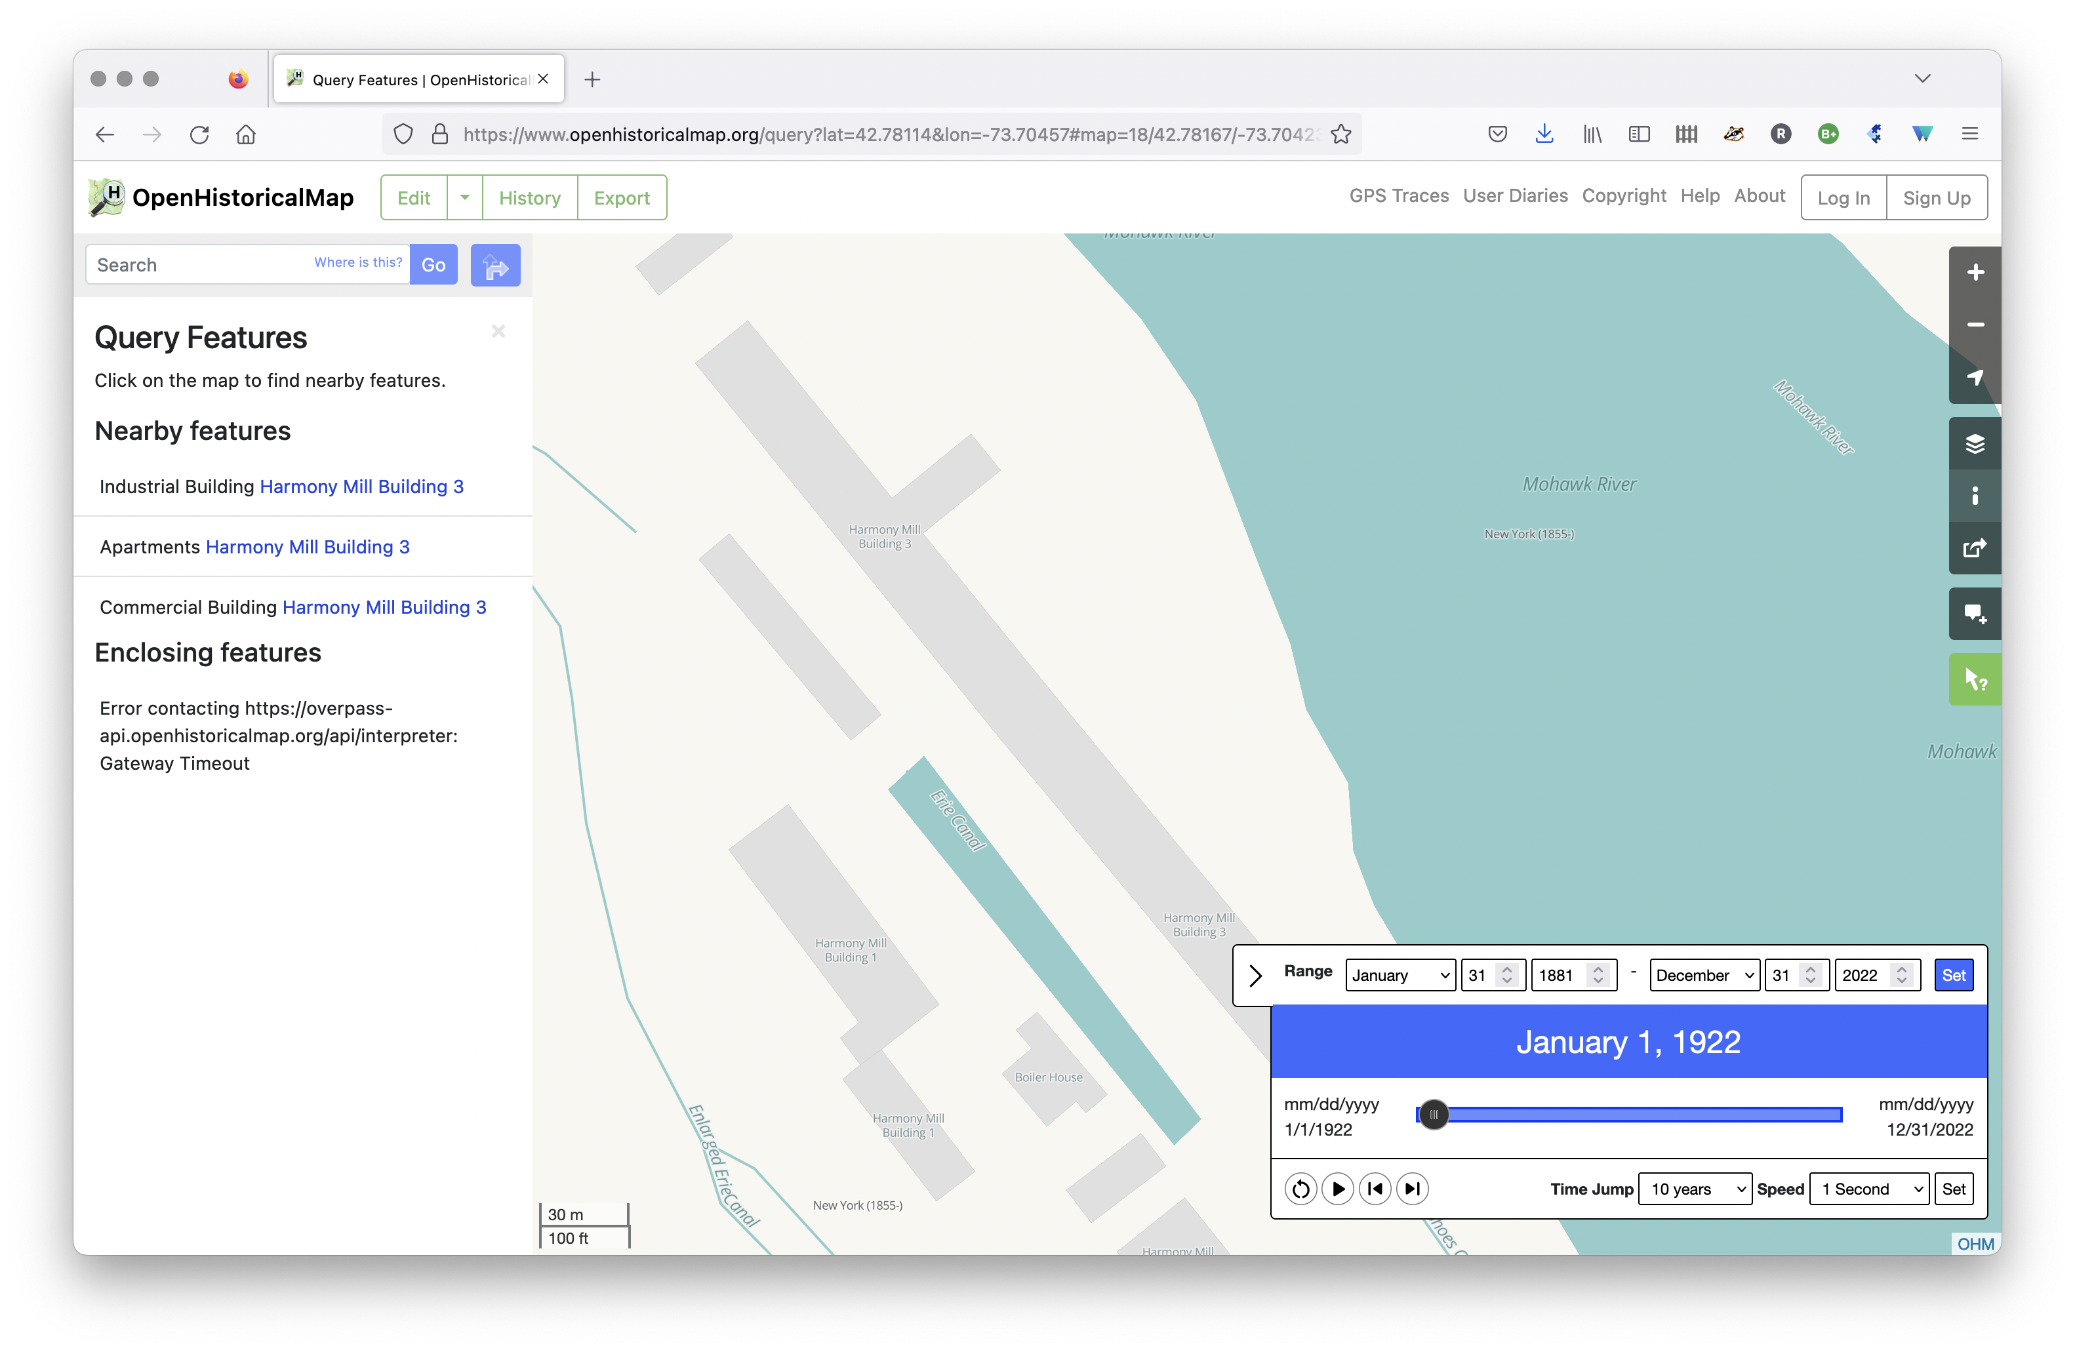
Task: Open the Speed 1 Second dropdown
Action: tap(1869, 1189)
